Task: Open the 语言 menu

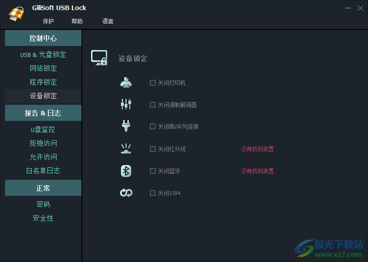Action: click(x=108, y=21)
